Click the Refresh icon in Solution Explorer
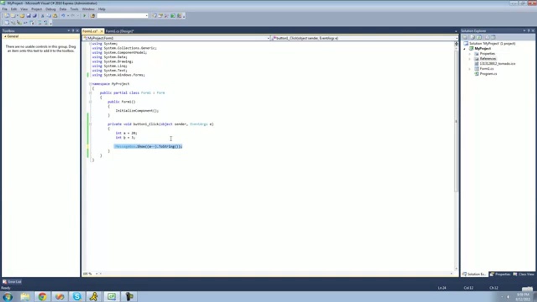This screenshot has width=537, height=302. [x=479, y=37]
